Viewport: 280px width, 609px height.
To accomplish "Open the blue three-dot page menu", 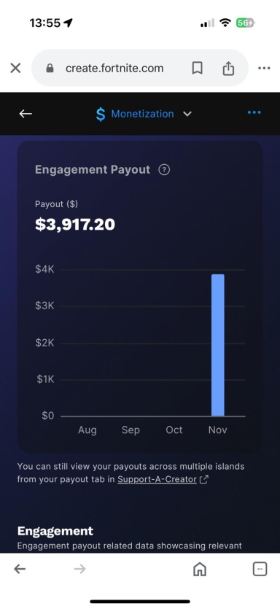I will tap(254, 112).
